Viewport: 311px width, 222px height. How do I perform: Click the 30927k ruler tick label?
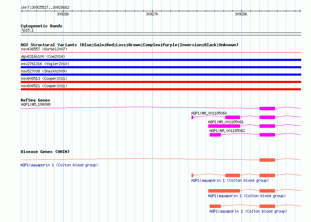pos(152,14)
